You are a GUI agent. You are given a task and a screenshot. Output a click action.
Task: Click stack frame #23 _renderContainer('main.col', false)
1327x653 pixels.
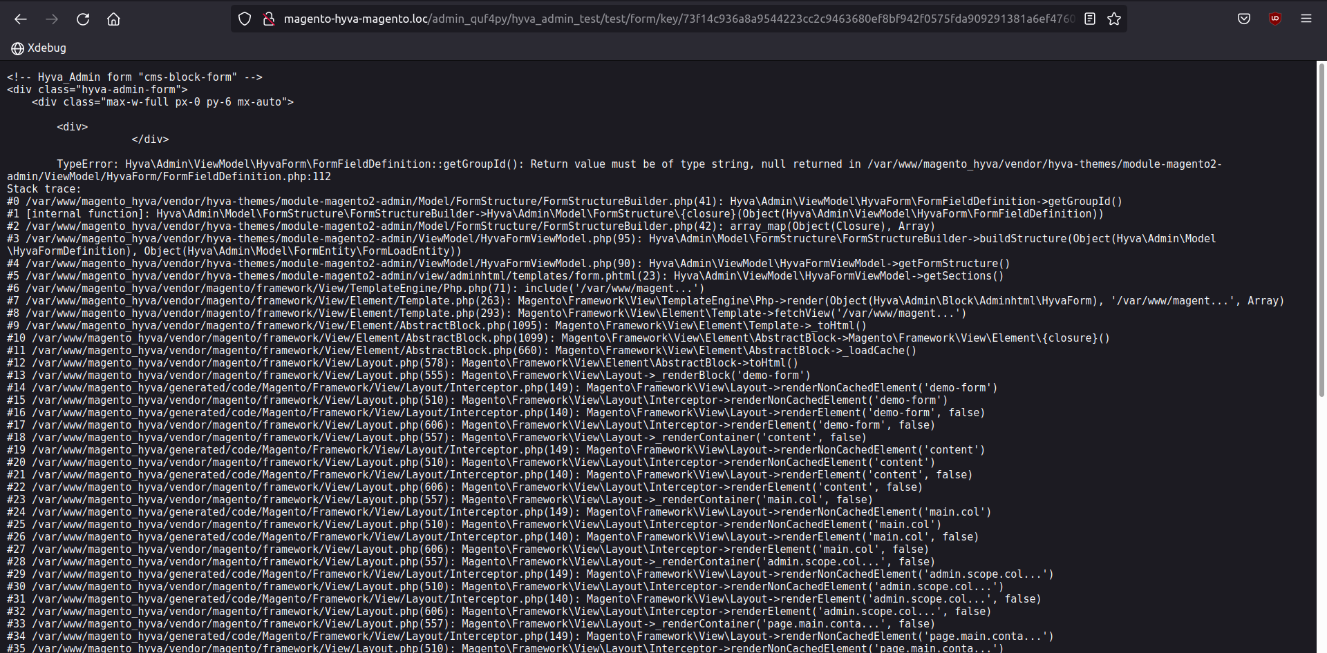[x=440, y=500]
